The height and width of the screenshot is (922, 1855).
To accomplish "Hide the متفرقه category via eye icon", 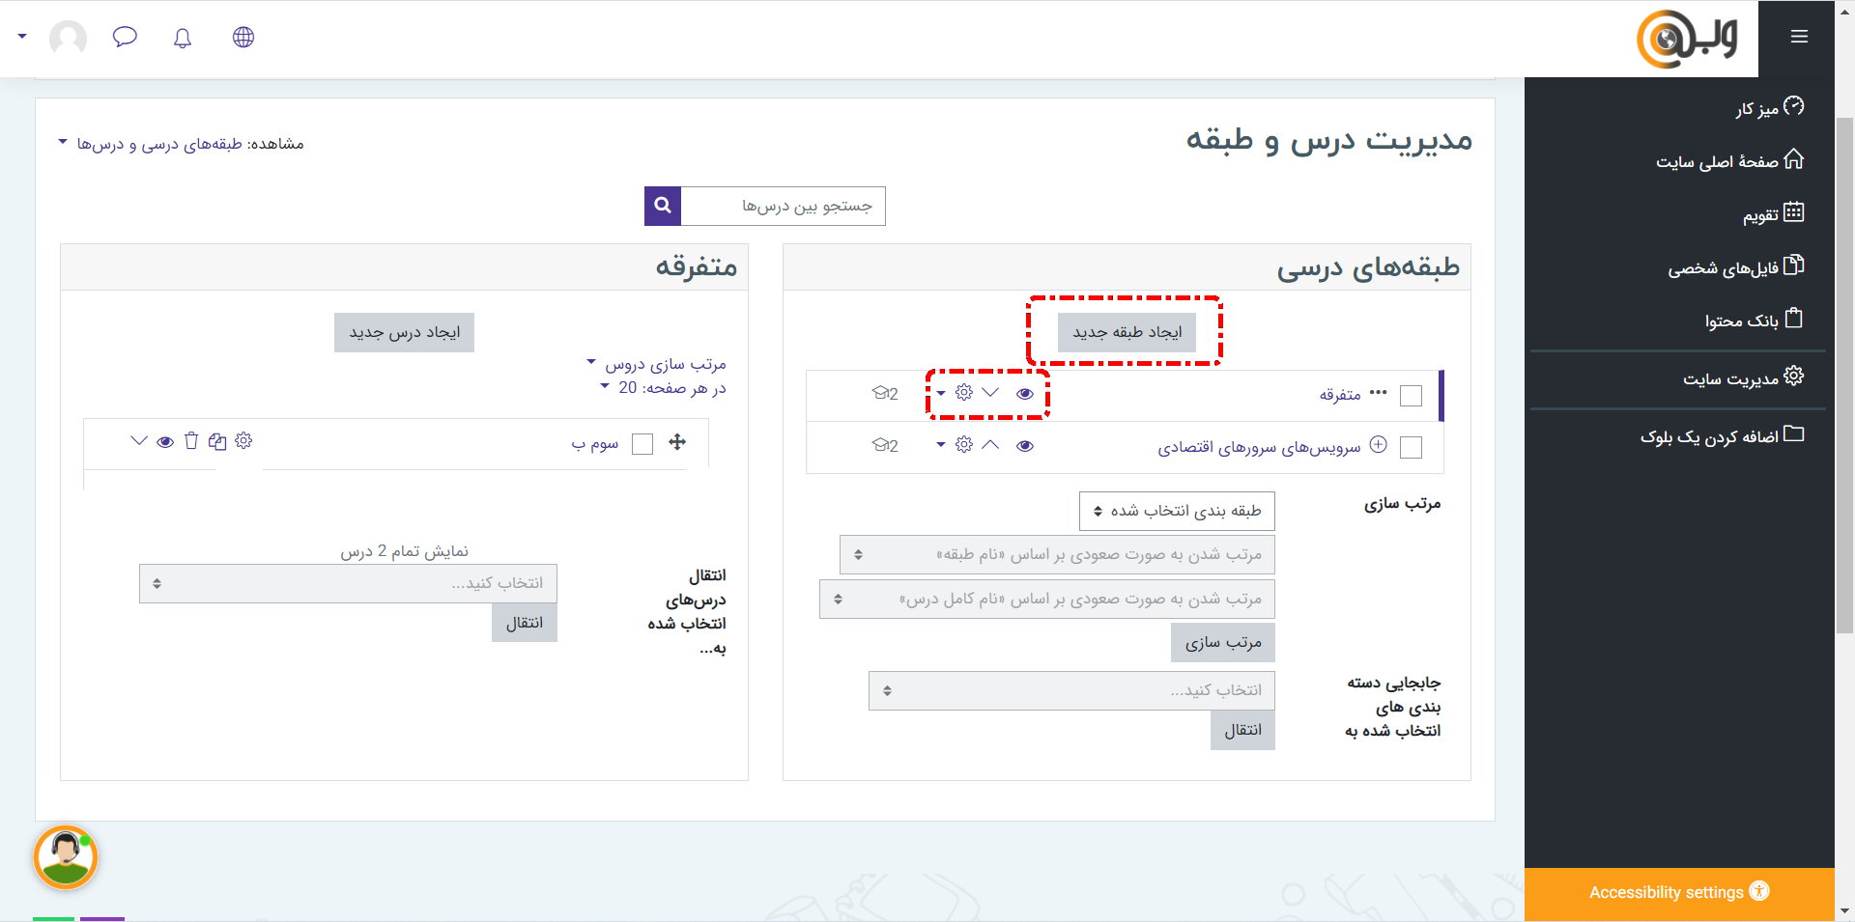I will tap(1025, 394).
